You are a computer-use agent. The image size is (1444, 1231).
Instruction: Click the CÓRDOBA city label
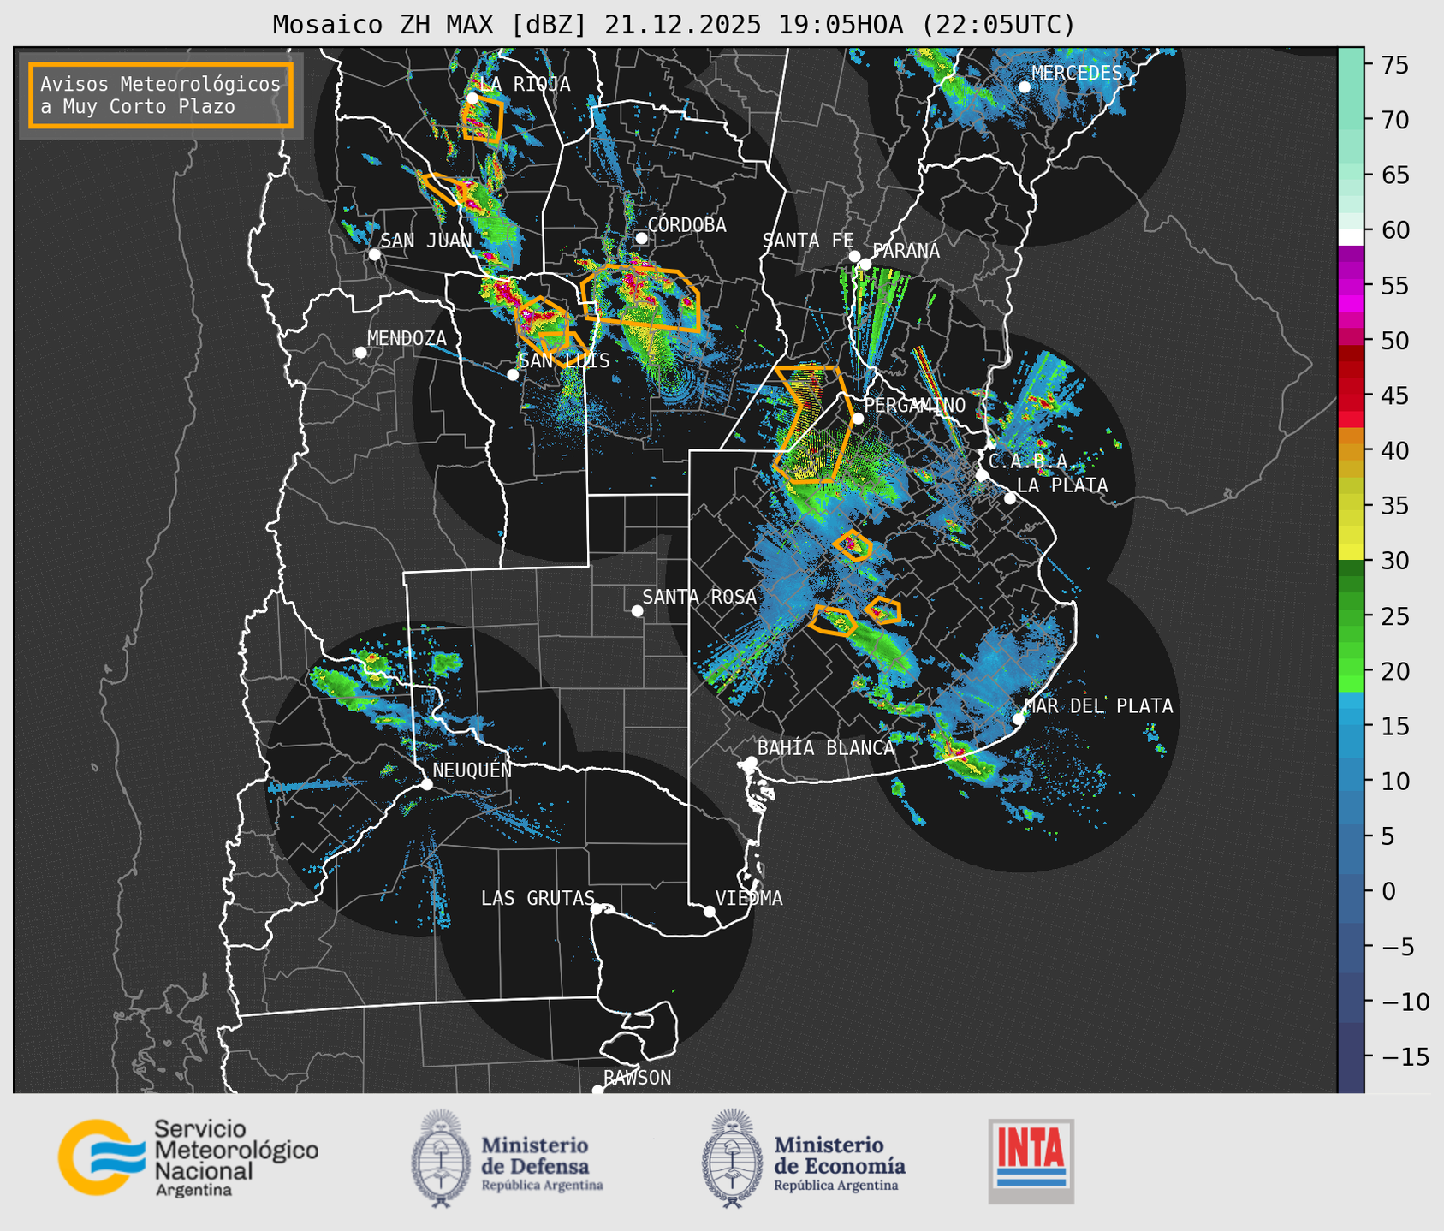click(x=686, y=225)
